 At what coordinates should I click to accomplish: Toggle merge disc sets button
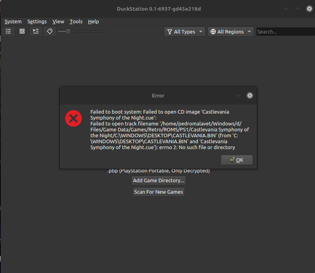36,31
